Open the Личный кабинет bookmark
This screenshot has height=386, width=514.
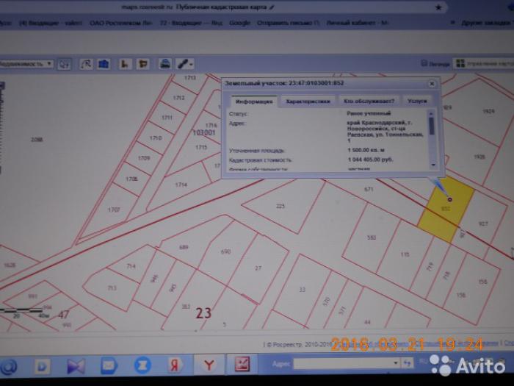358,23
